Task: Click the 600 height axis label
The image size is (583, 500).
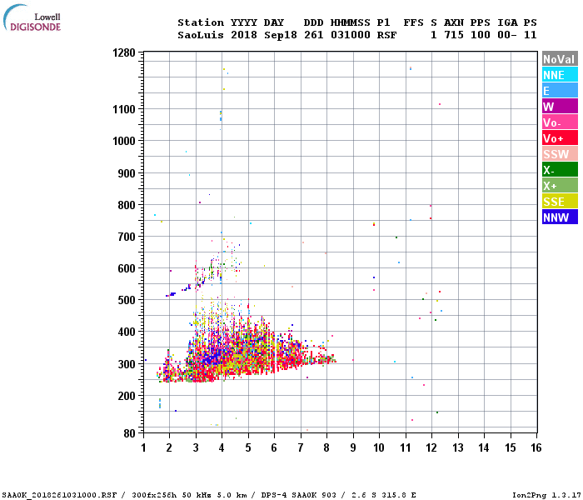Action: [x=127, y=268]
